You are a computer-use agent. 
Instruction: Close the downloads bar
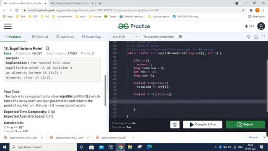click(x=264, y=137)
